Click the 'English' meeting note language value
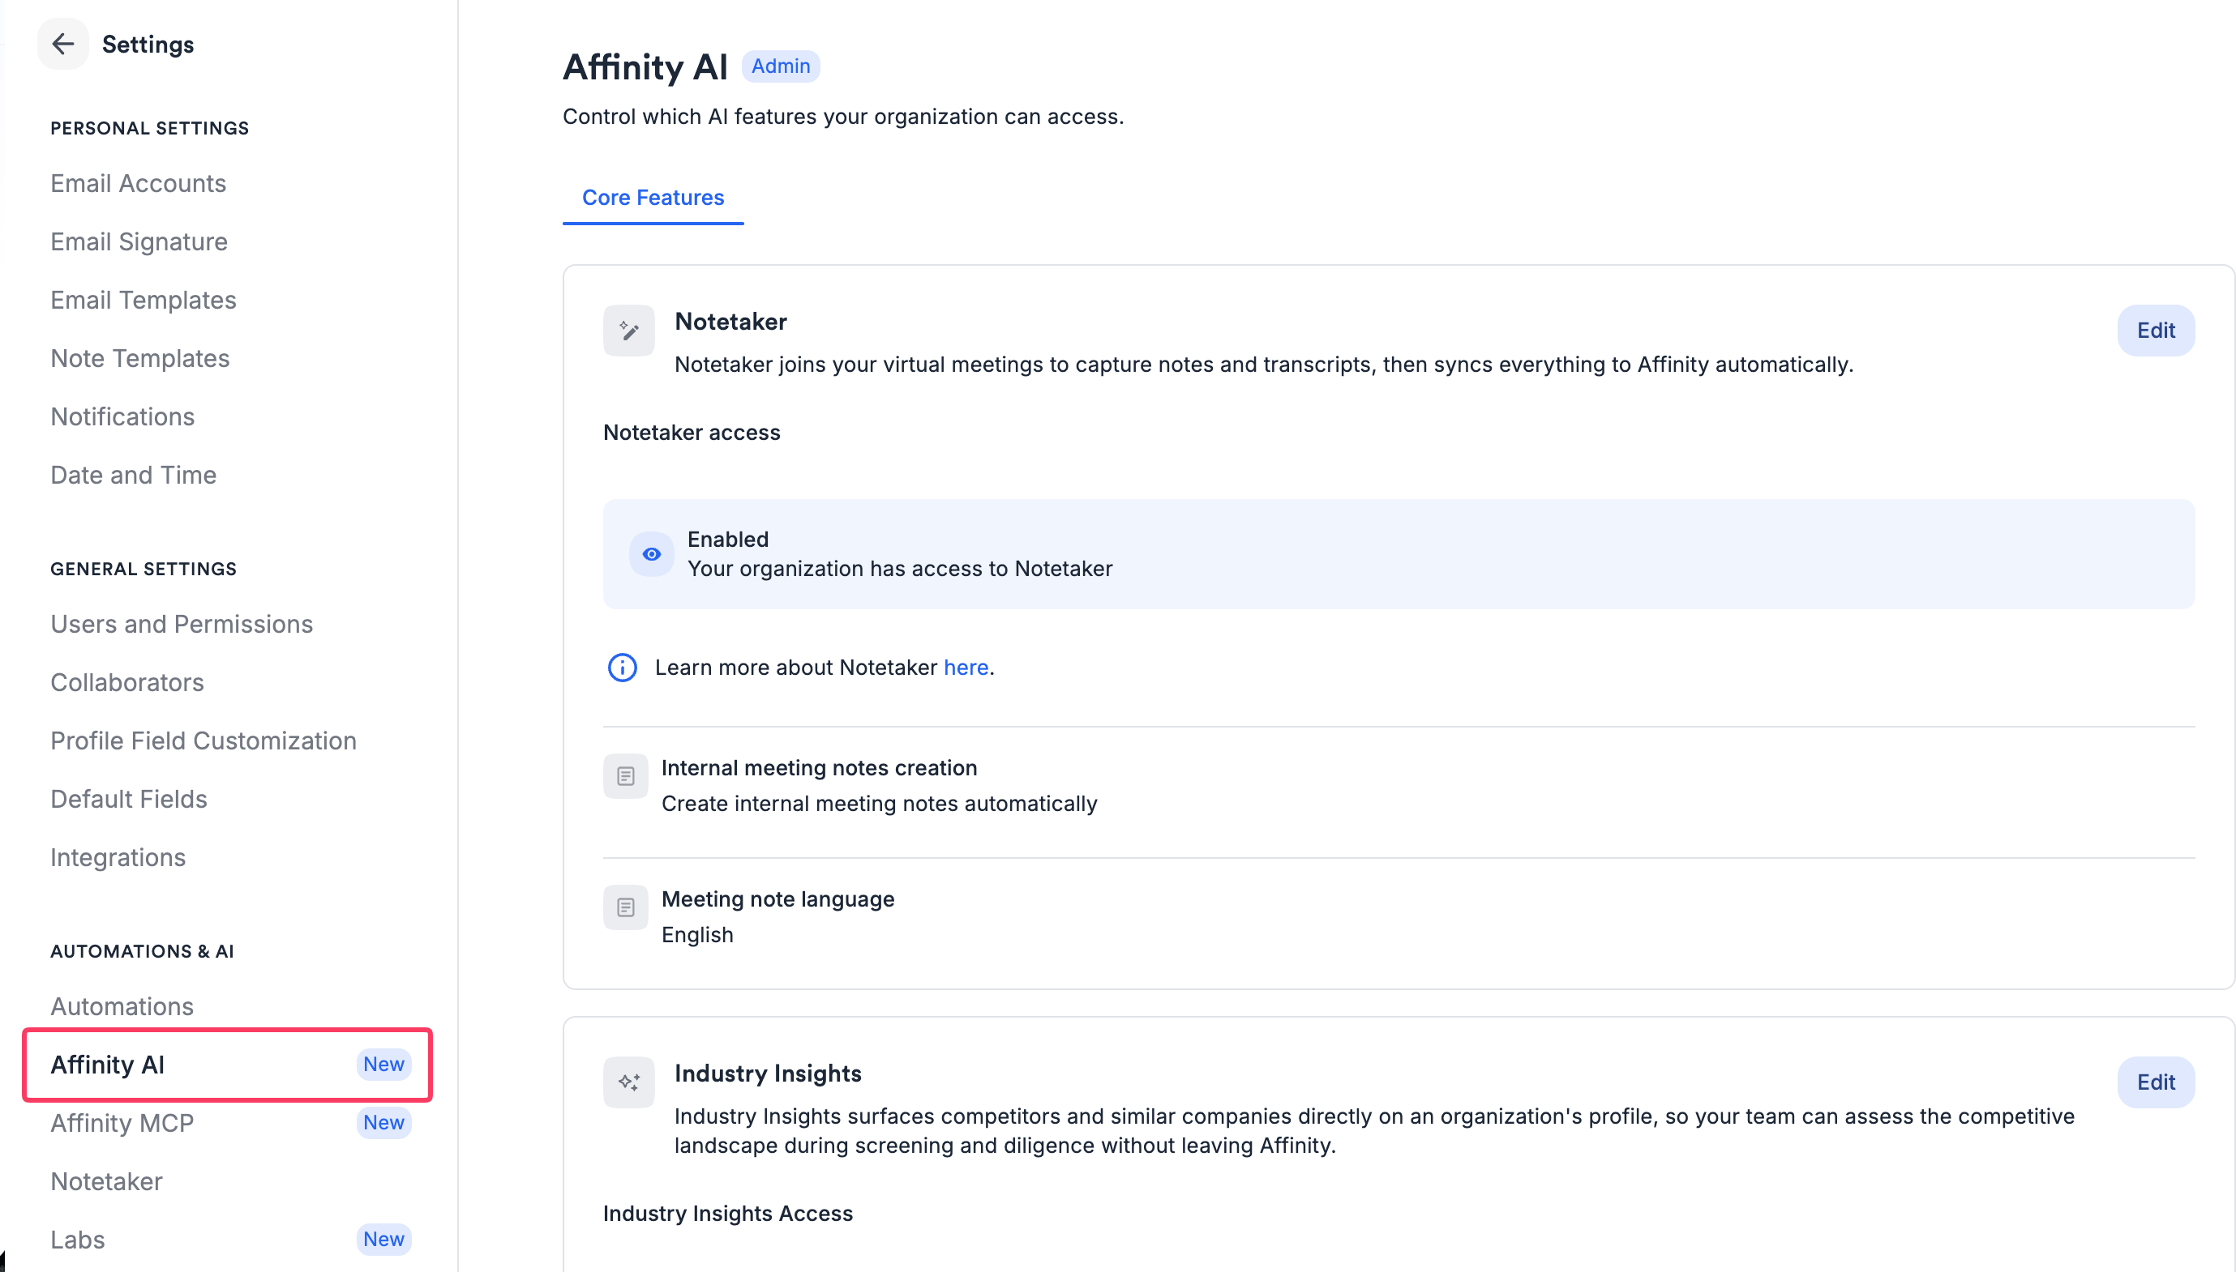2236x1272 pixels. click(x=696, y=935)
